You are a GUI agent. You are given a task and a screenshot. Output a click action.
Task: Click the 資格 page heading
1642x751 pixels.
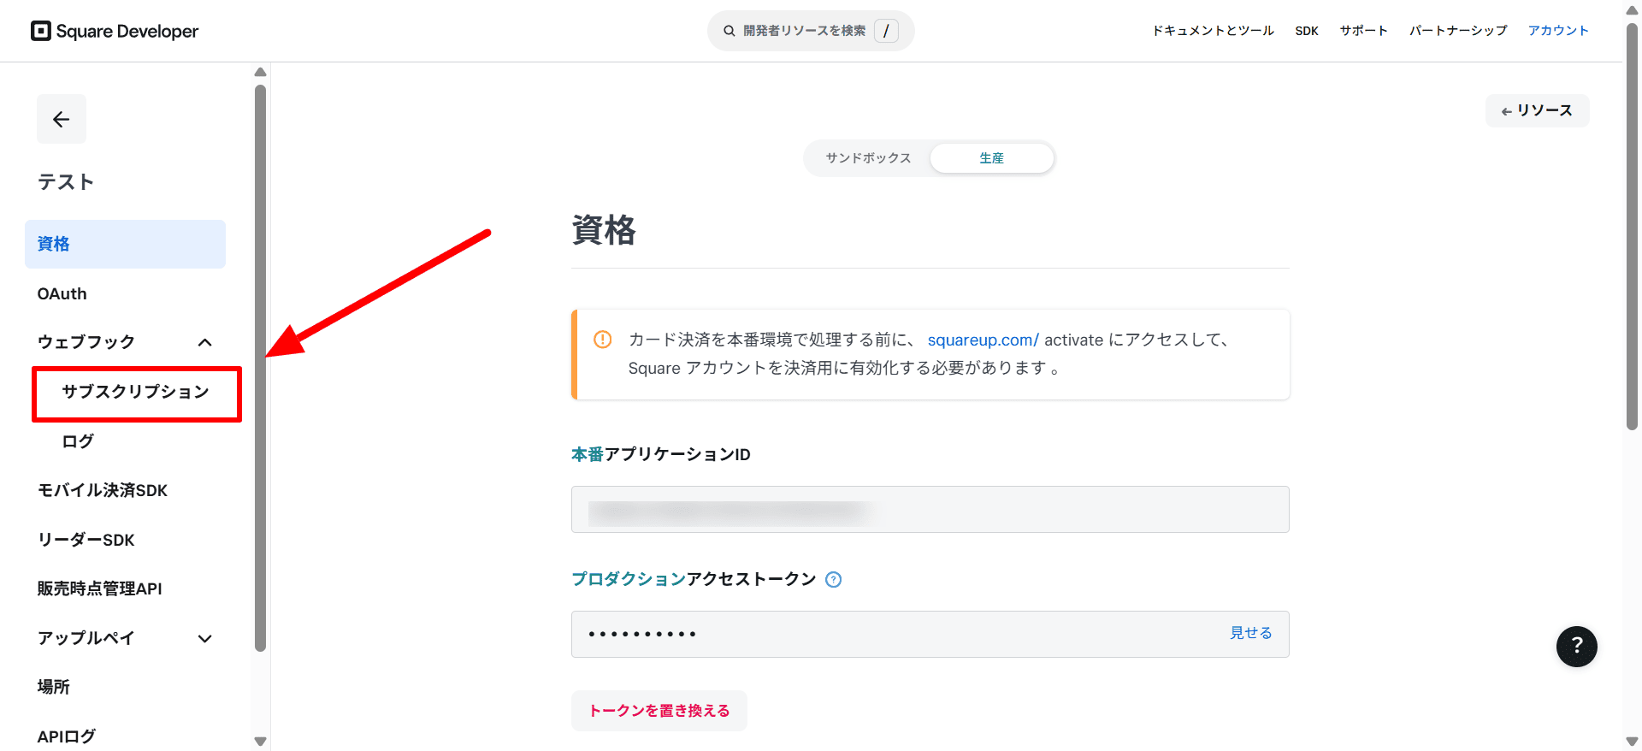pyautogui.click(x=604, y=230)
